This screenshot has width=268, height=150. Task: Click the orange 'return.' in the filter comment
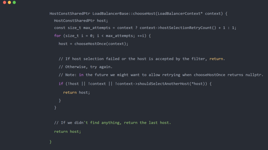point(217,59)
